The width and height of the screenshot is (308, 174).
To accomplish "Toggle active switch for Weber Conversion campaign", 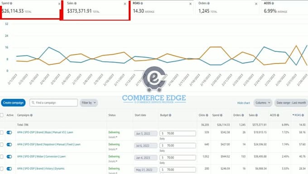I will pyautogui.click(x=9, y=157).
